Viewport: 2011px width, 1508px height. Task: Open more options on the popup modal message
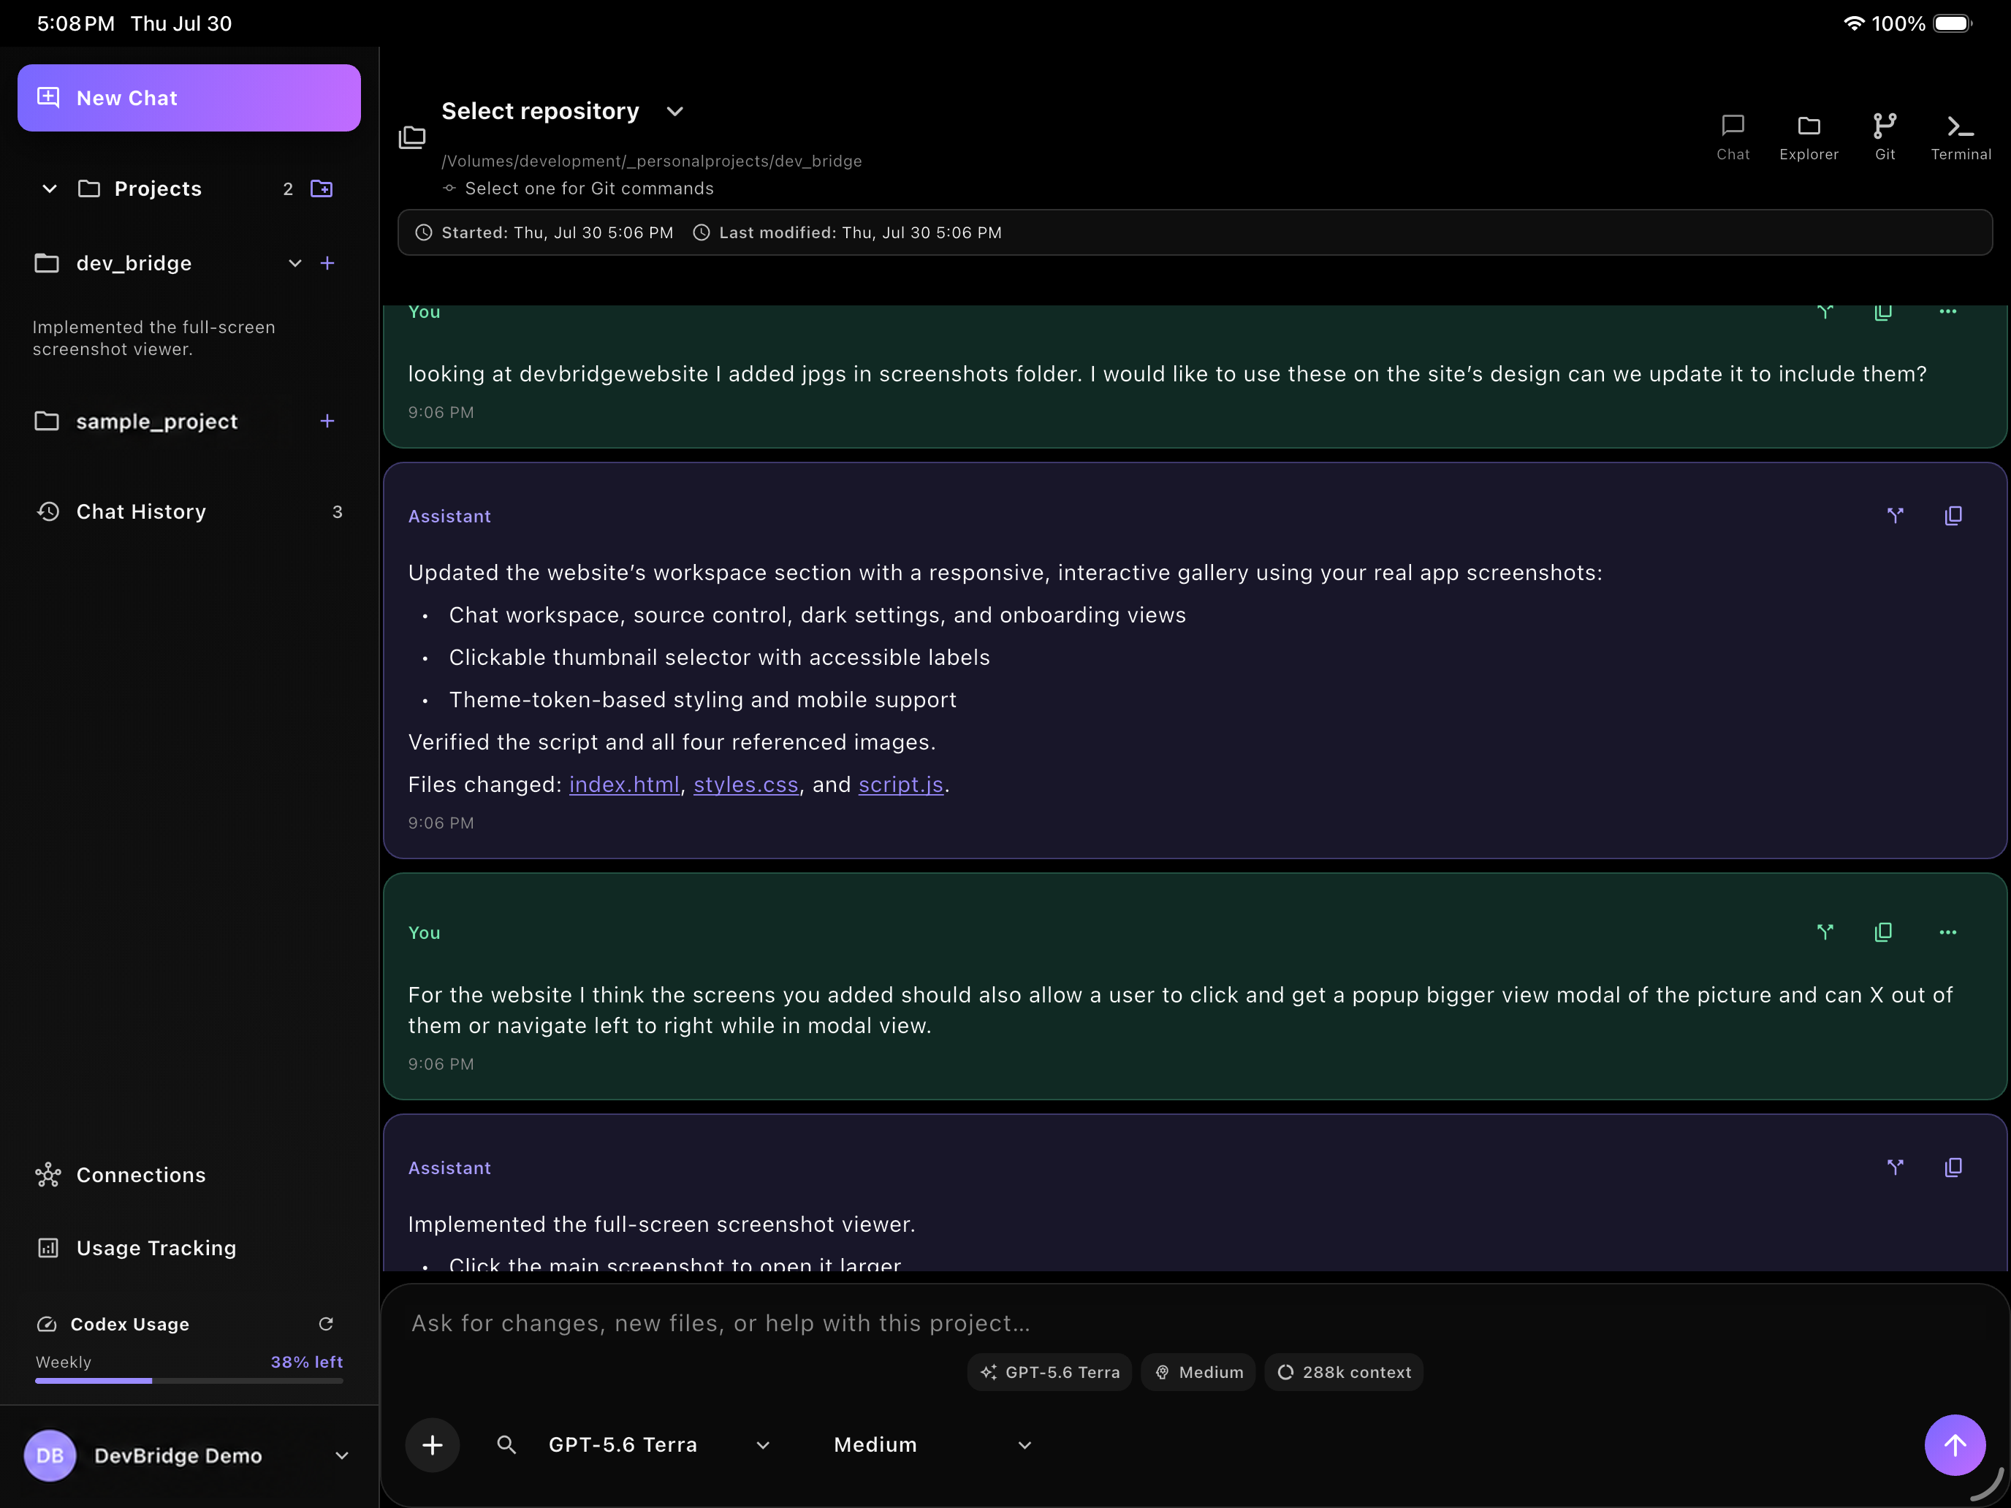point(1947,932)
